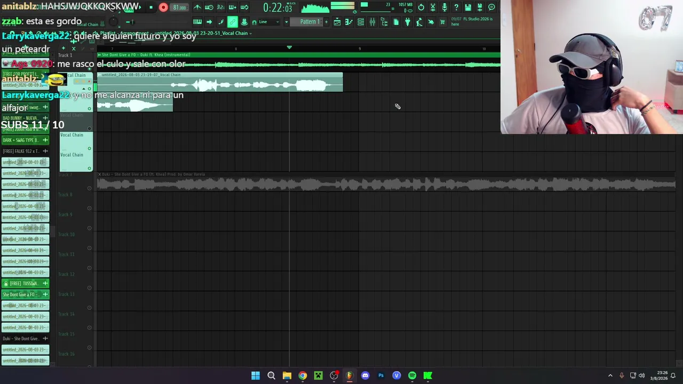Open the Browser view icon
The image size is (683, 384).
coord(384,22)
